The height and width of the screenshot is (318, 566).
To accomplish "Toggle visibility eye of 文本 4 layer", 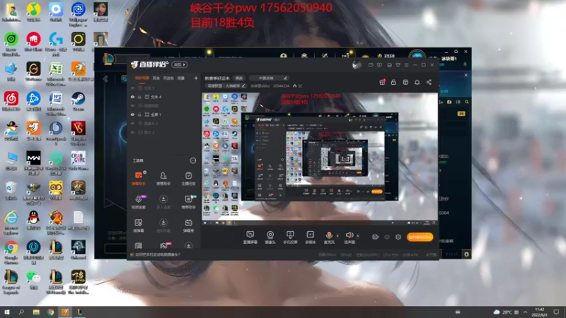I will click(x=132, y=97).
